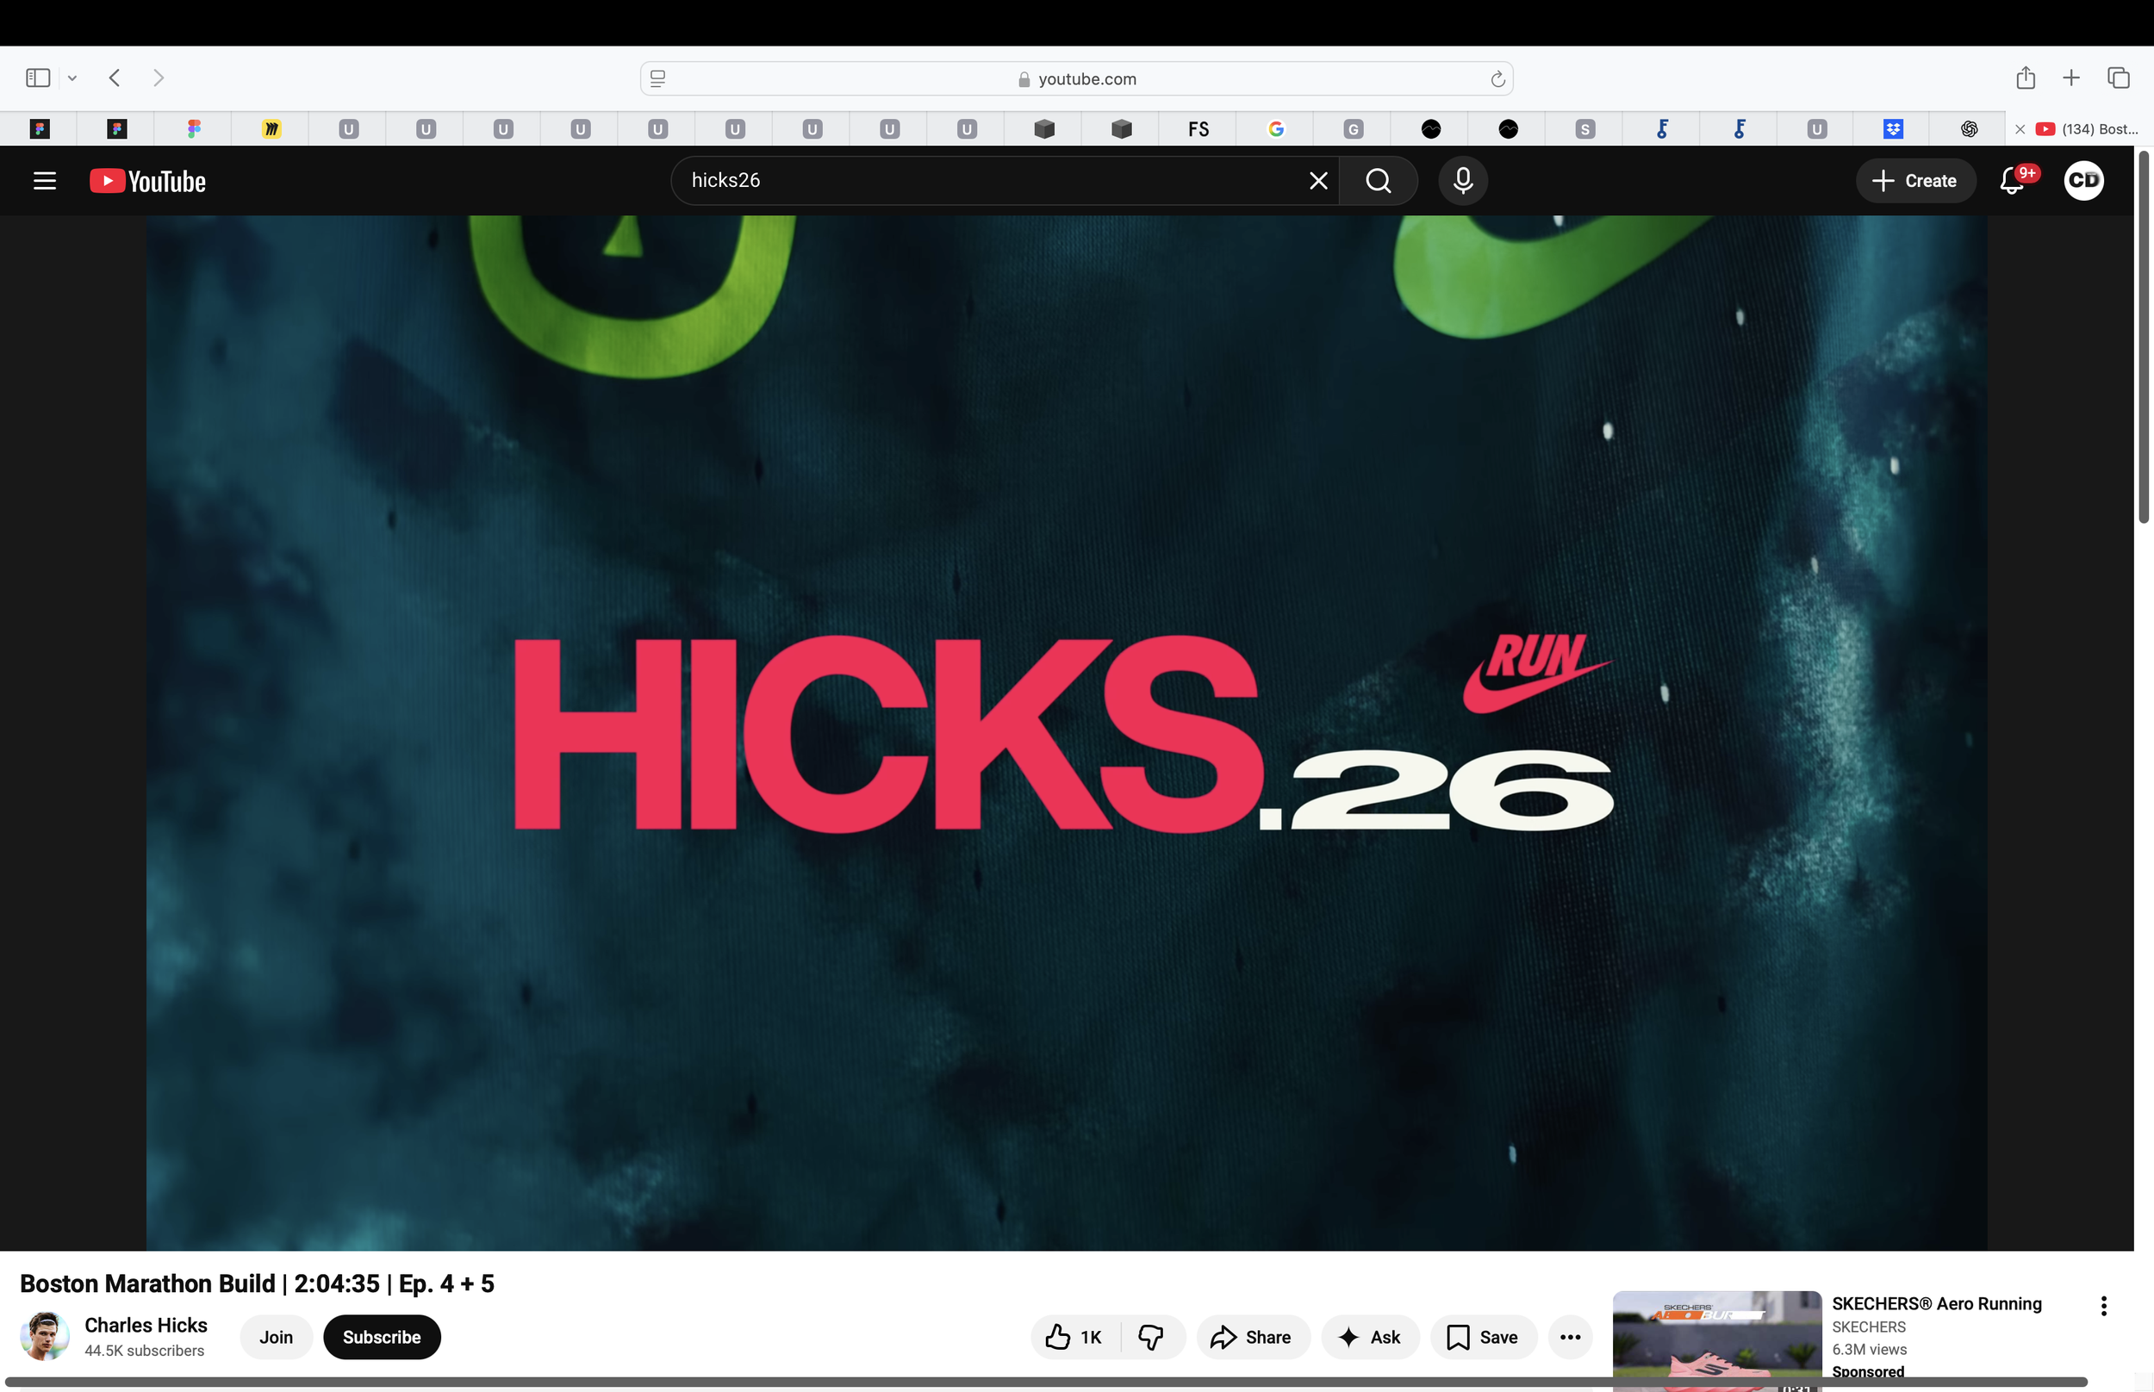Open a new Safari tab
This screenshot has width=2154, height=1392.
(x=2072, y=78)
